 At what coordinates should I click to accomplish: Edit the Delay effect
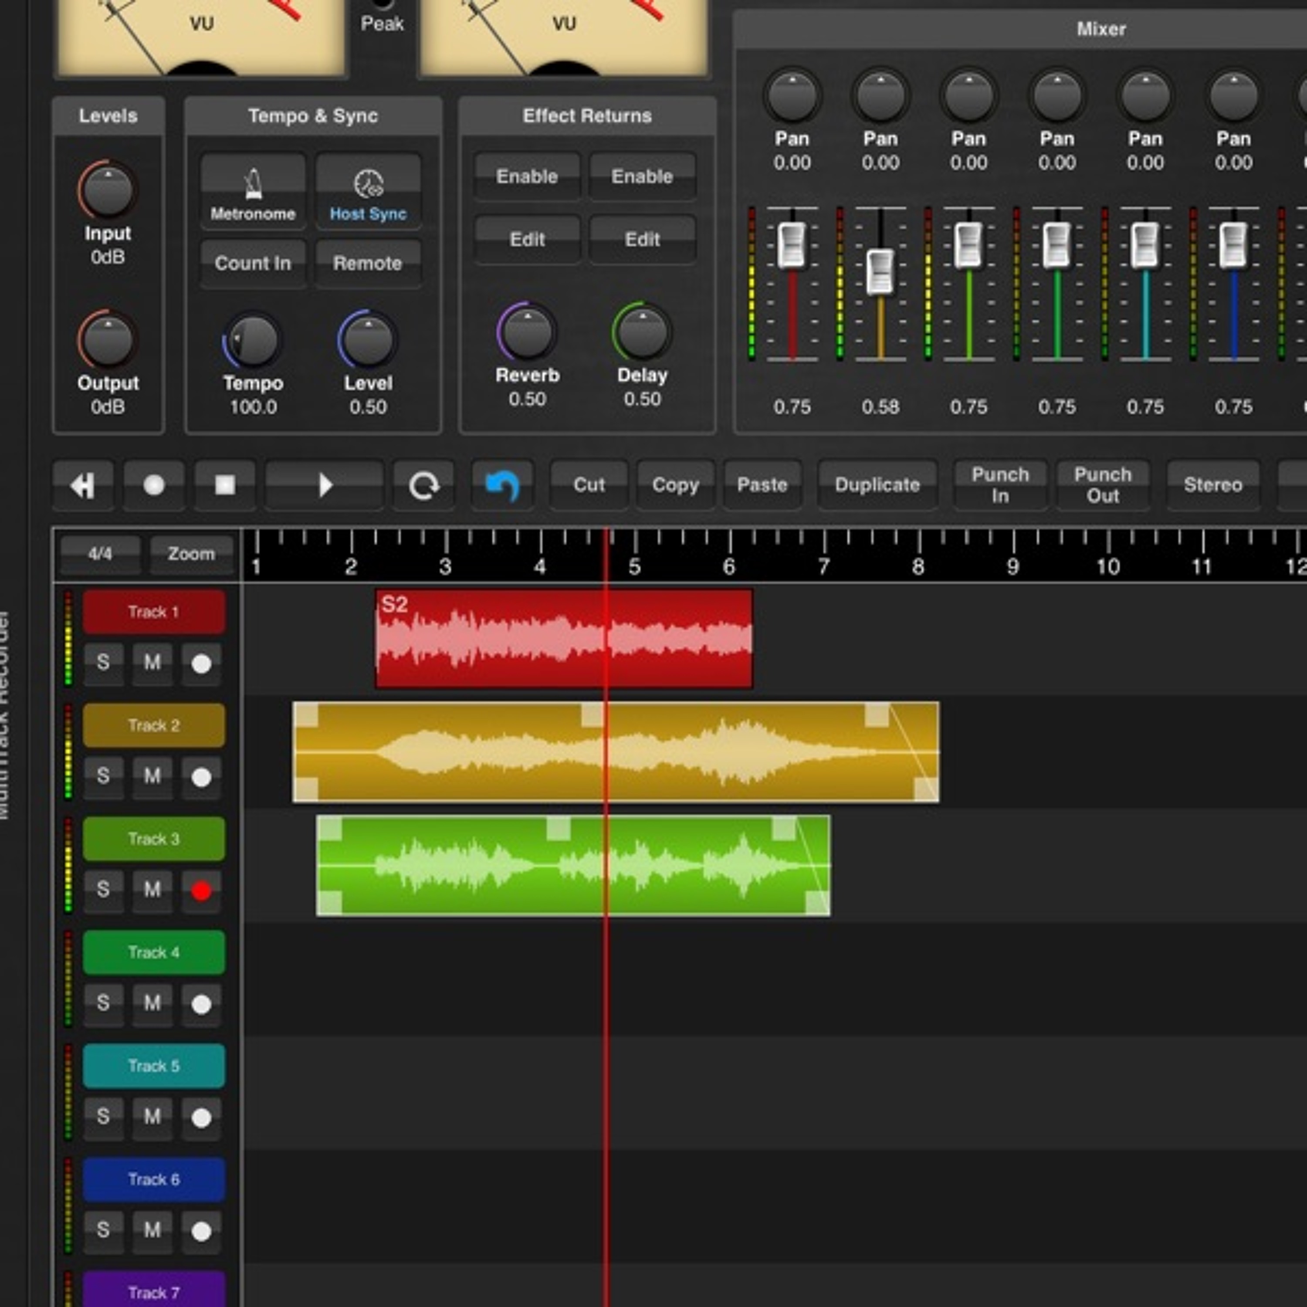pyautogui.click(x=643, y=240)
